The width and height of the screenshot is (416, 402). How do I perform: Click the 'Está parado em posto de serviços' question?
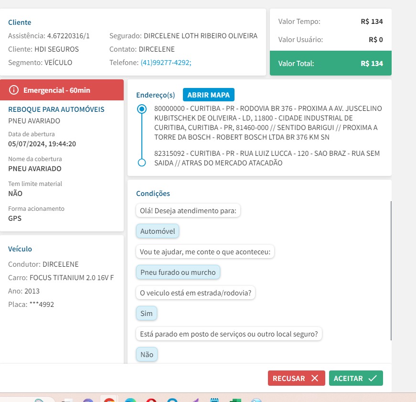[229, 334]
